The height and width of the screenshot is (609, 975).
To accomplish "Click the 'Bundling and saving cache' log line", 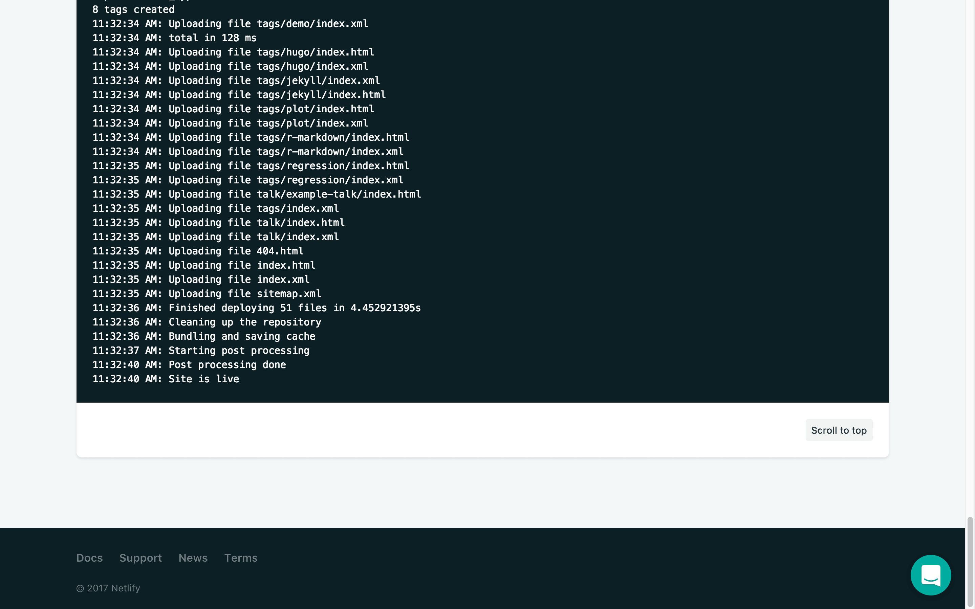I will 203,336.
